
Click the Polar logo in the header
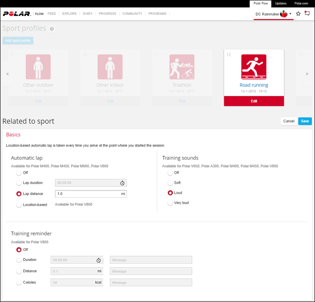tap(17, 14)
